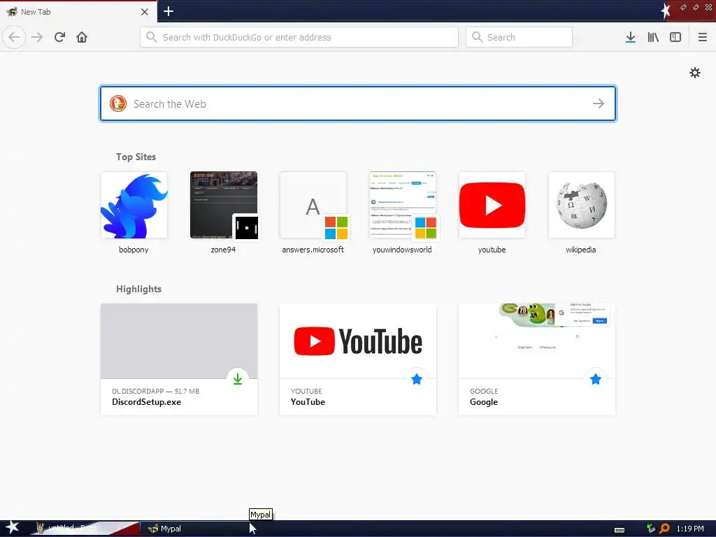Go back to the previous page
This screenshot has width=716, height=537.
[x=14, y=37]
